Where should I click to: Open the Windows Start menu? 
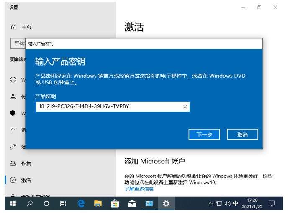click(x=13, y=203)
